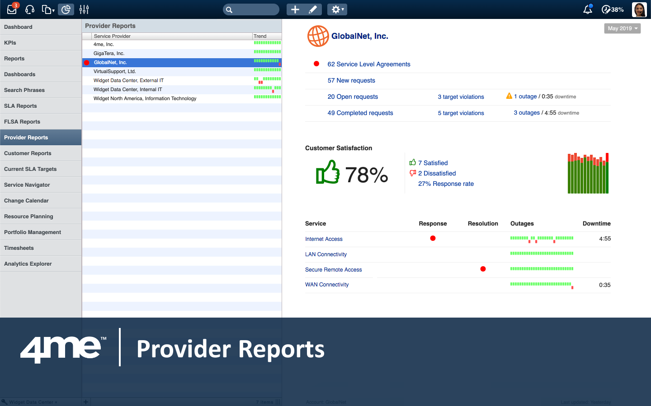Open 5 target violations link
Image resolution: width=651 pixels, height=406 pixels.
461,113
